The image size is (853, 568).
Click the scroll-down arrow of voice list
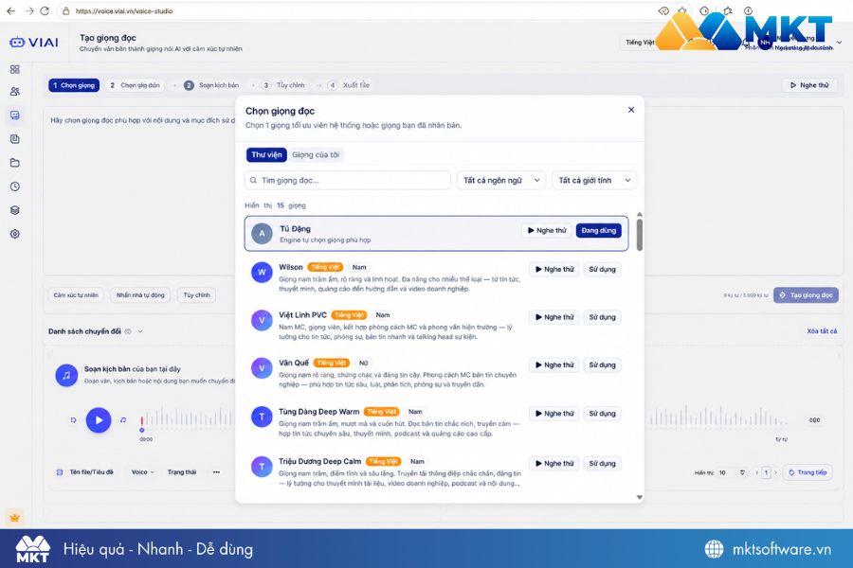[639, 497]
